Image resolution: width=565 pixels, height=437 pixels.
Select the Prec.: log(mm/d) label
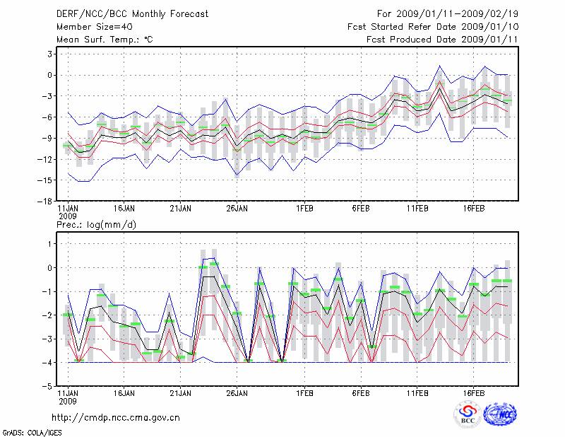click(94, 224)
